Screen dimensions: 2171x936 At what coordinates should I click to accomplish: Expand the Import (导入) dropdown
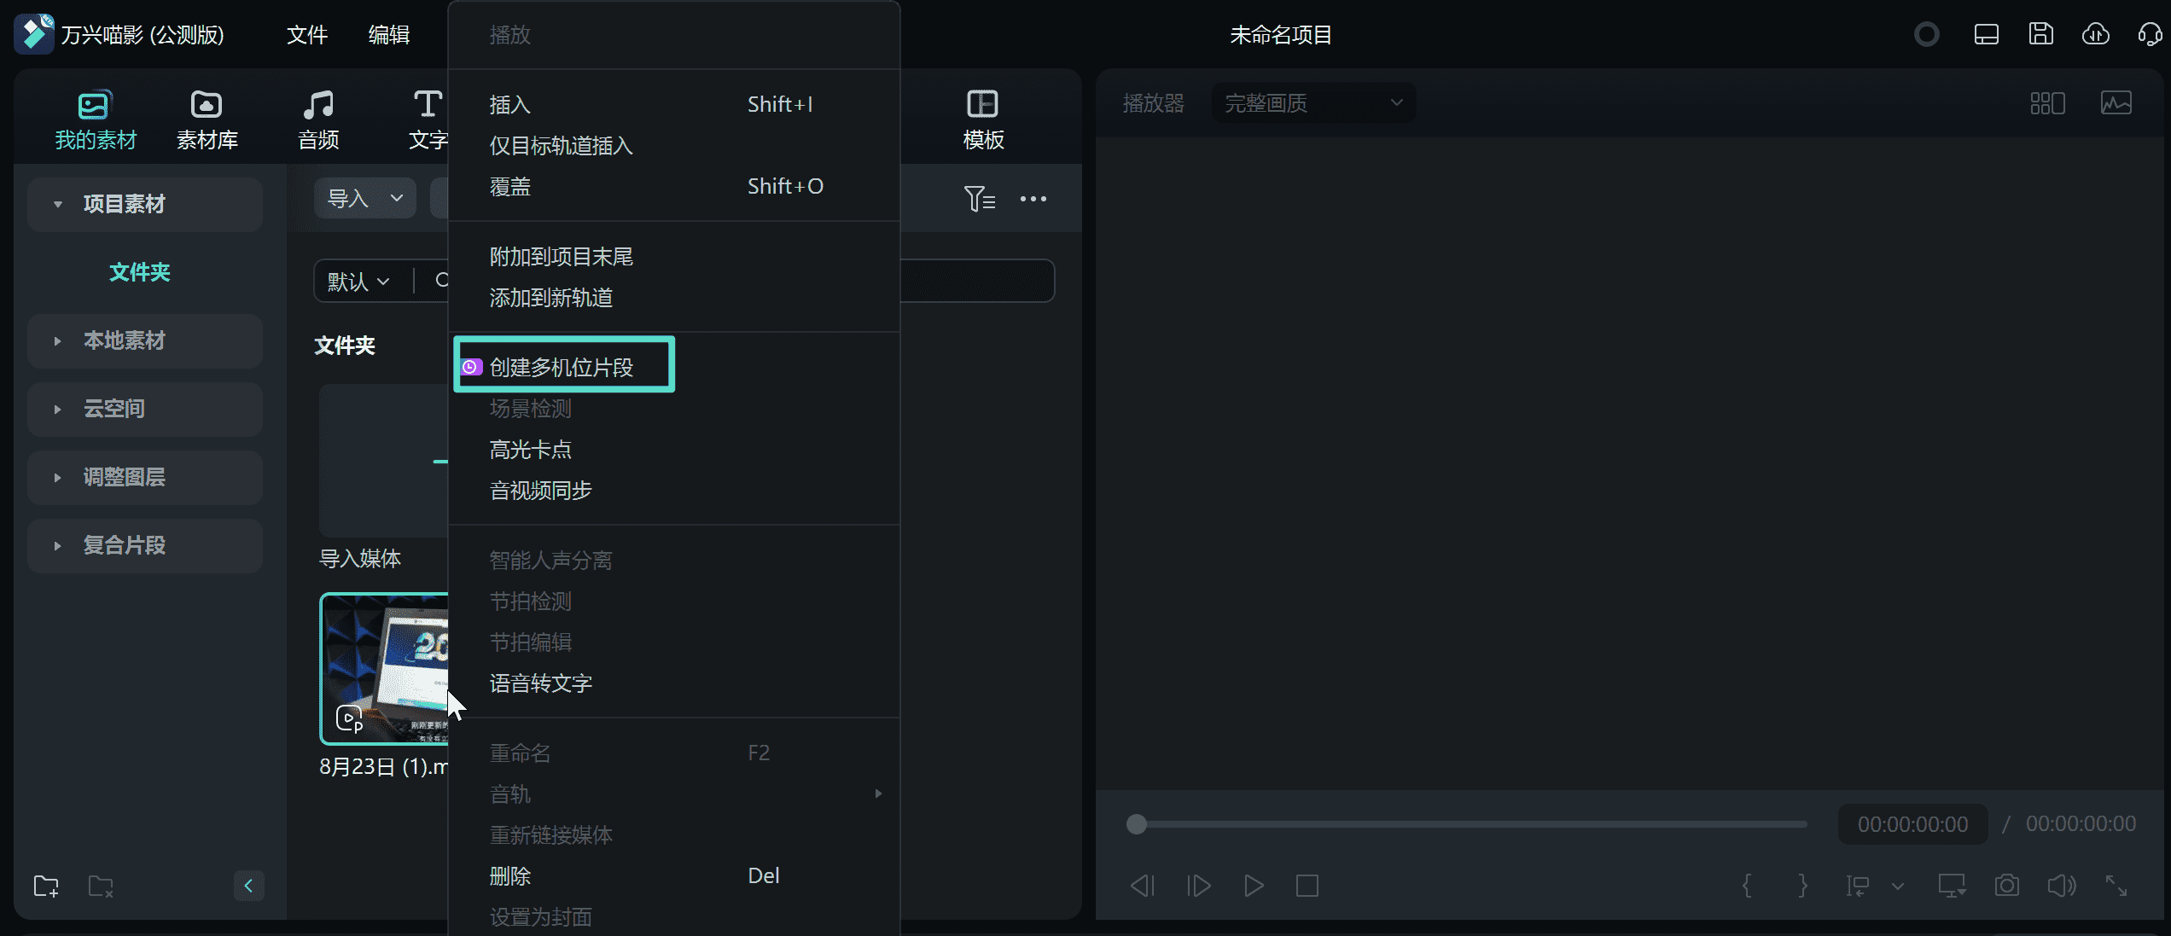(x=396, y=198)
